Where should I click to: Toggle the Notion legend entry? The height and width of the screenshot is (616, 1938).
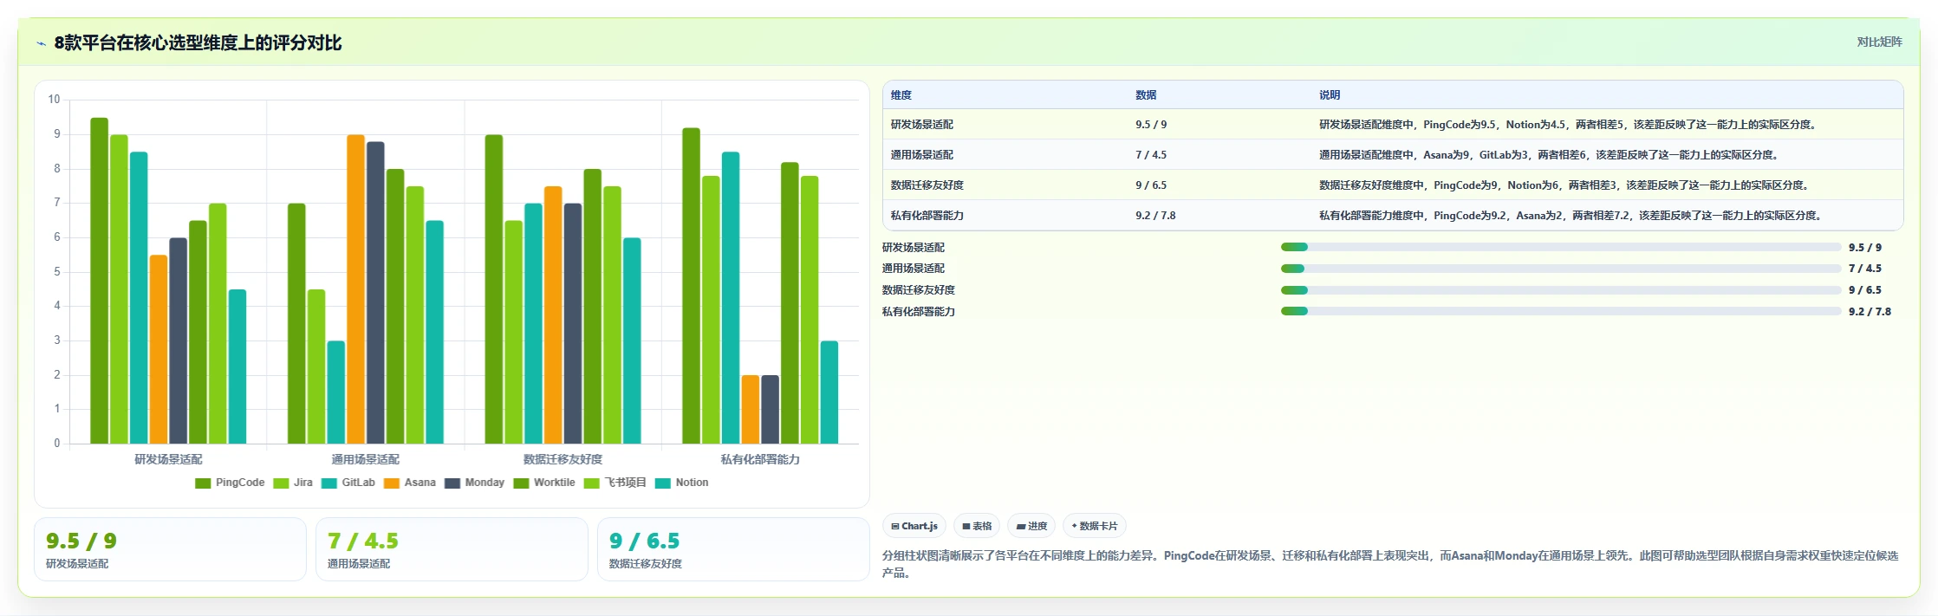[x=682, y=483]
